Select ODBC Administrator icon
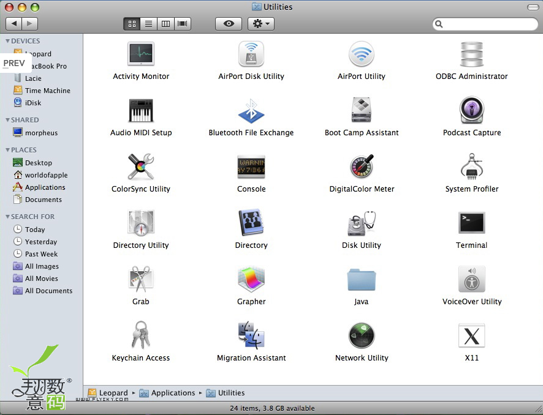This screenshot has width=543, height=415. point(472,54)
